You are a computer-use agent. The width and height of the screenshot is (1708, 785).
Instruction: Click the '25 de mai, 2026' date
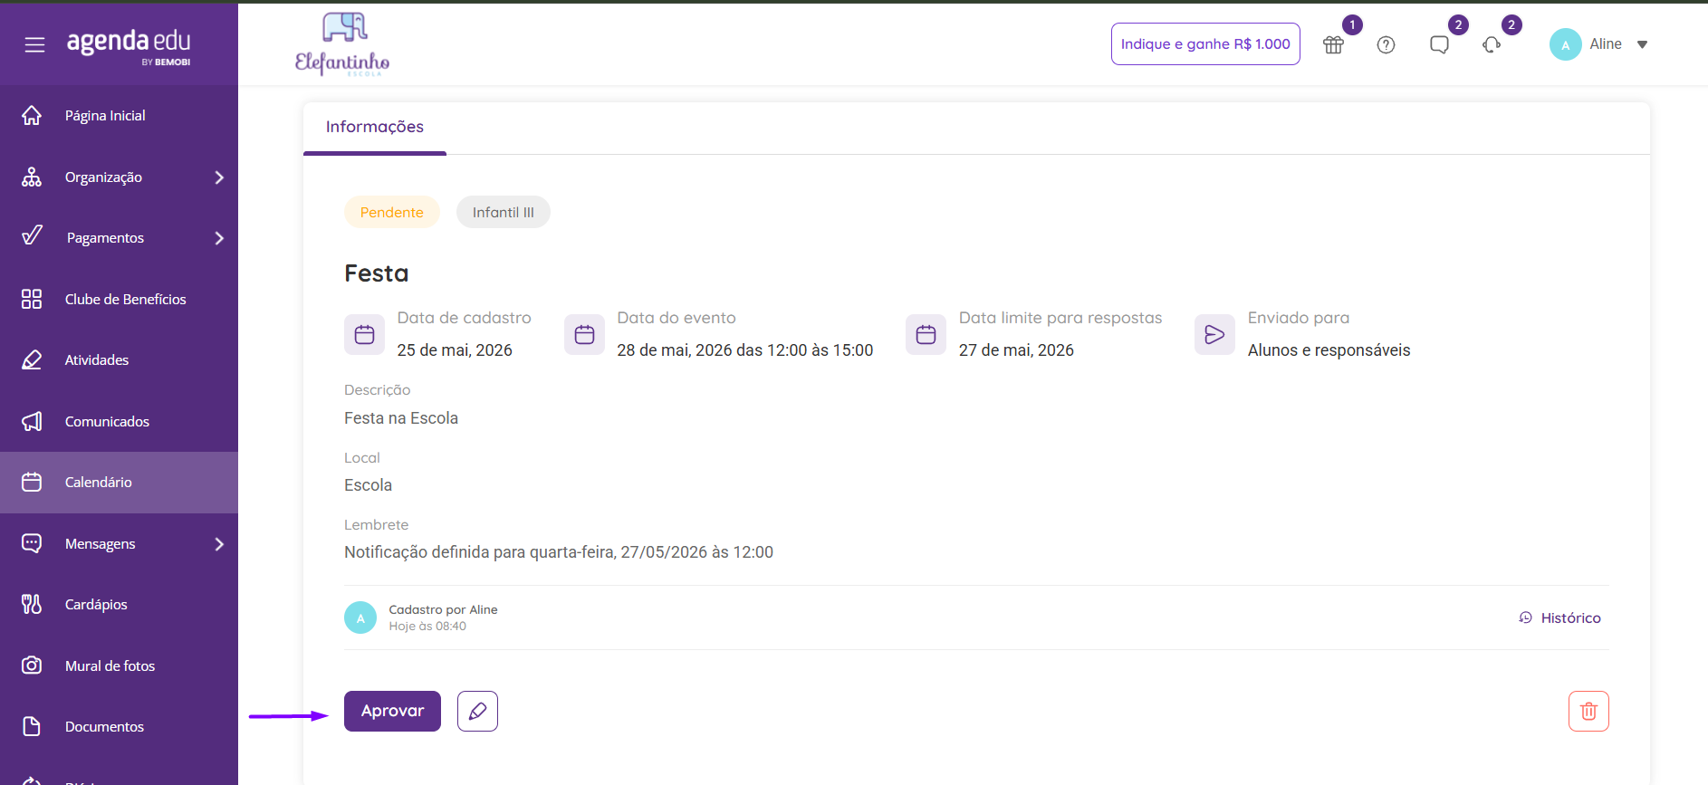455,350
